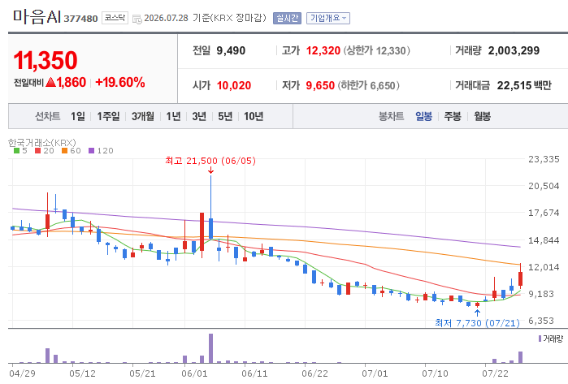Click the purple 120-day moving average swatch
568x384 pixels.
pos(91,150)
